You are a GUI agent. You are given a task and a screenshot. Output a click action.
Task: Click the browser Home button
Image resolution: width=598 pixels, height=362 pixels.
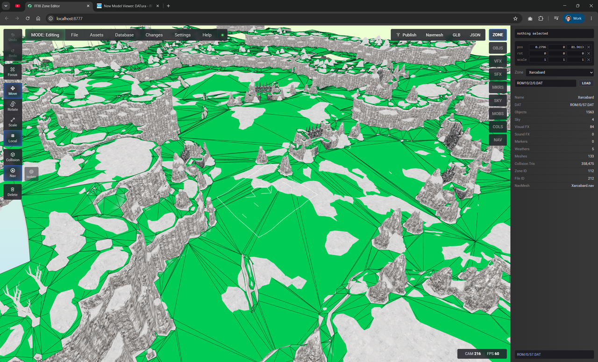[38, 18]
